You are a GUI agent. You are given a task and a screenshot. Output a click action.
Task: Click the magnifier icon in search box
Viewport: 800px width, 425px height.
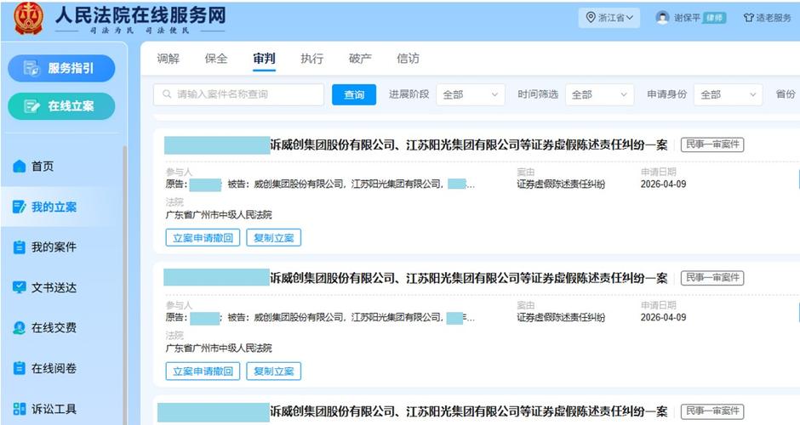coord(166,94)
